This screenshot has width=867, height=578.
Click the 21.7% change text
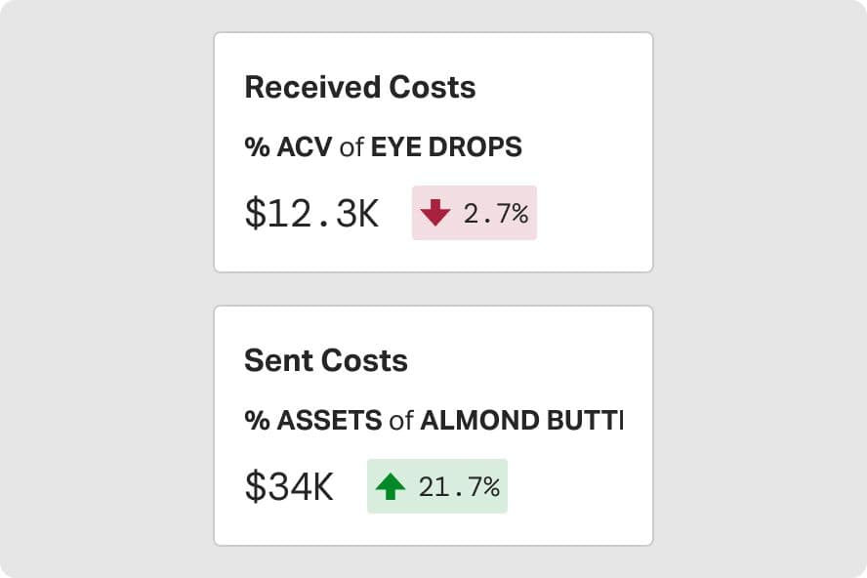tap(459, 486)
